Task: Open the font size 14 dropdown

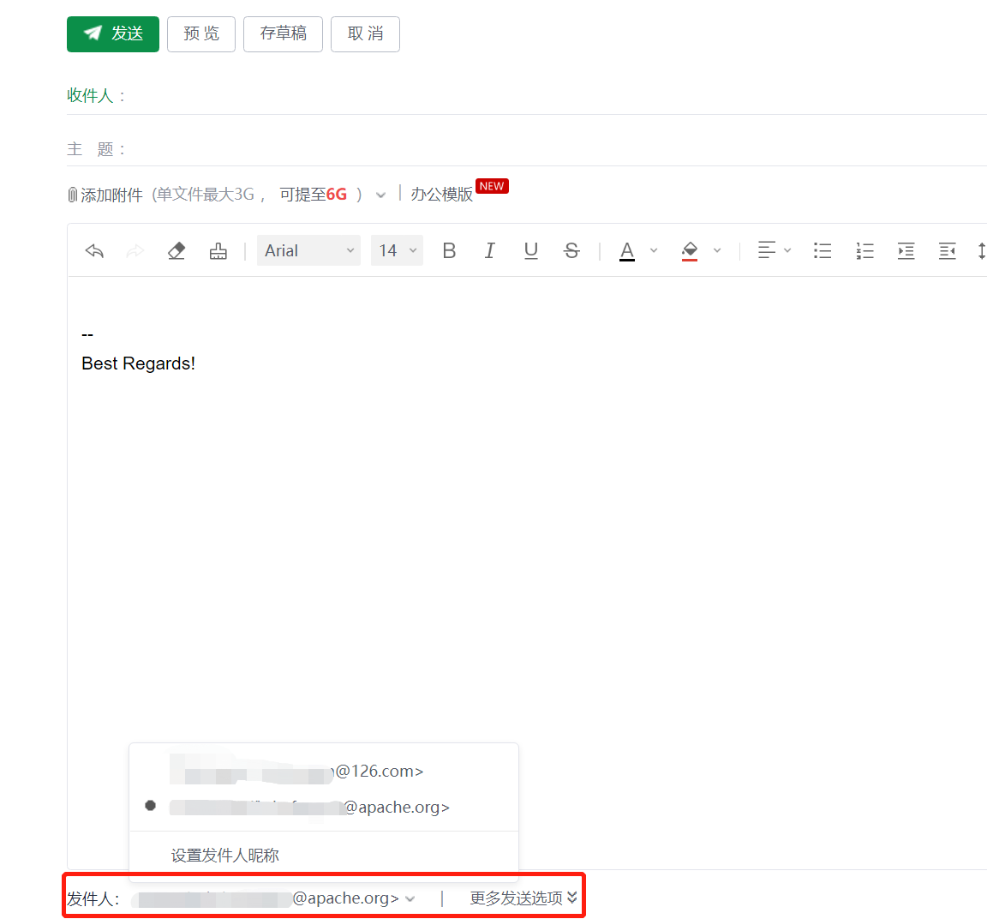Action: pos(397,250)
